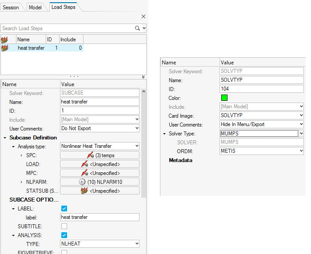The height and width of the screenshot is (254, 311).
Task: Click the STATSUB Unspecified selector
Action: [x=100, y=190]
